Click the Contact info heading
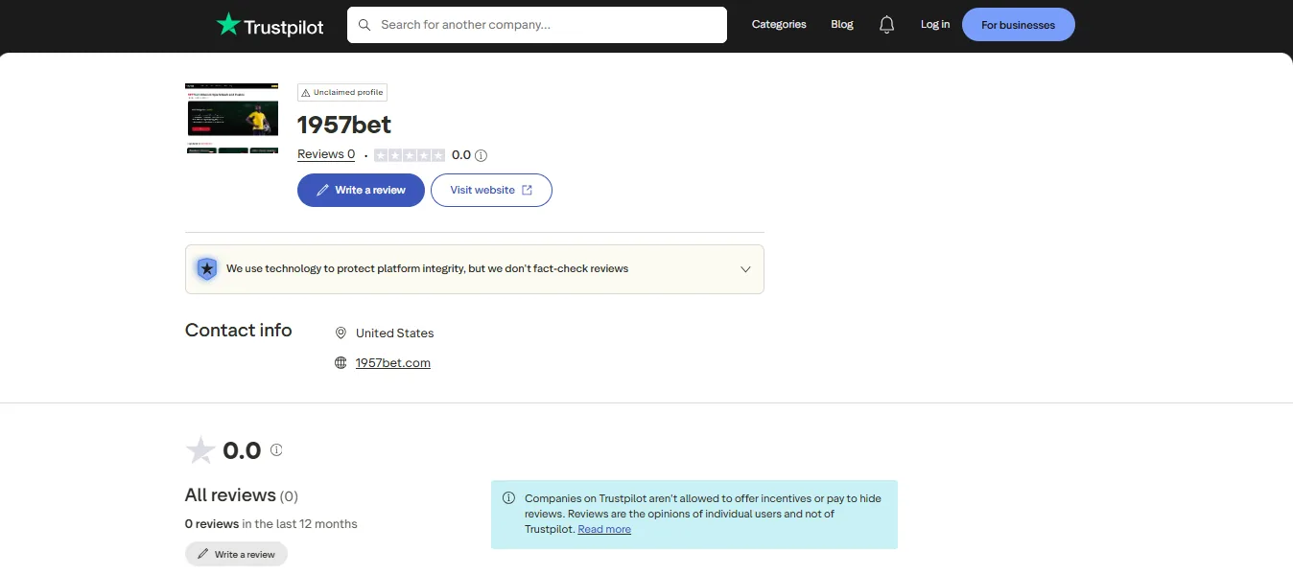This screenshot has width=1293, height=574. [239, 330]
